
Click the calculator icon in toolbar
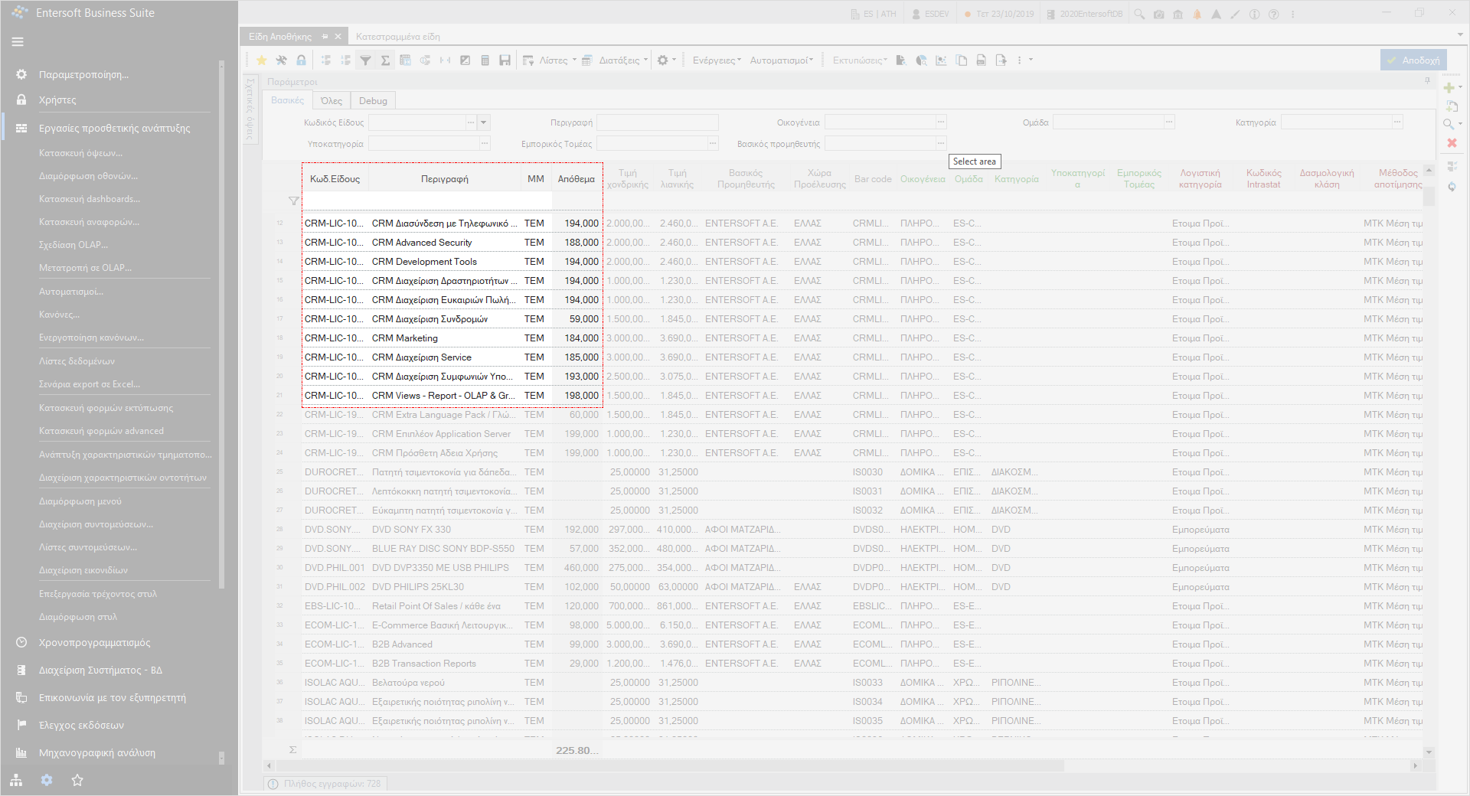point(485,60)
